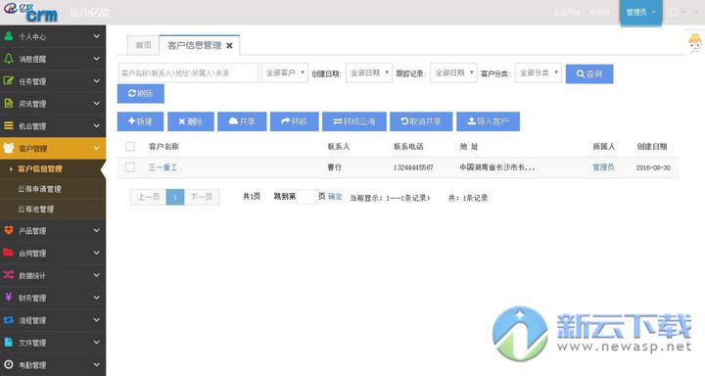Click the 客户名称 column header

164,146
